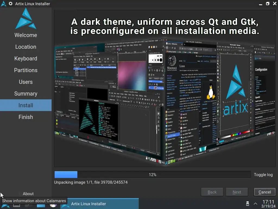This screenshot has width=278, height=209.
Task: Expand the hidden system tray icons chevron
Action: pos(255,204)
